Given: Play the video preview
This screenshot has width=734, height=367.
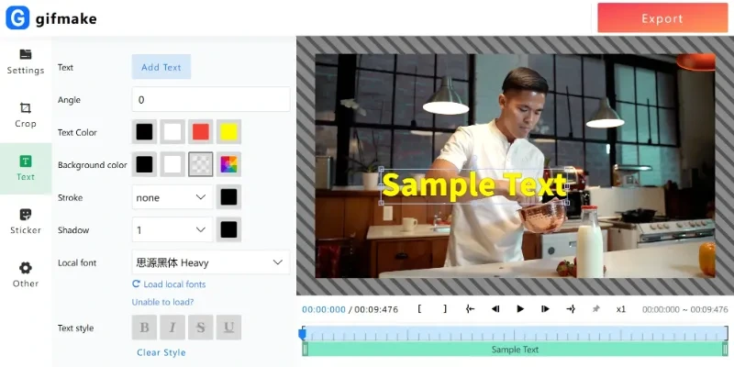Looking at the screenshot, I should [x=520, y=309].
